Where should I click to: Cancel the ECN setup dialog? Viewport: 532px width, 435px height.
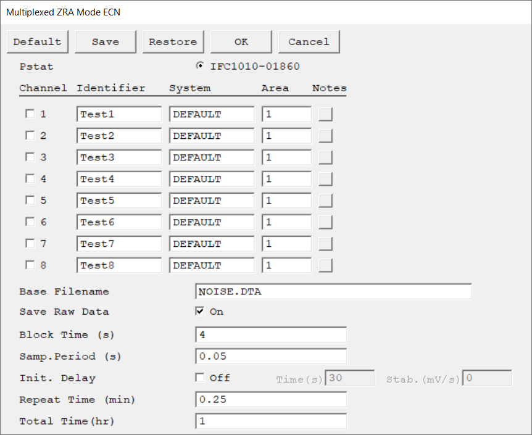coord(309,42)
